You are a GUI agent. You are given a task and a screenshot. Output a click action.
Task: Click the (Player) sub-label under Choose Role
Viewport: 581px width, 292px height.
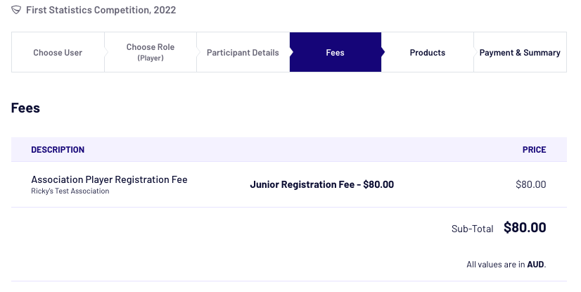point(151,58)
